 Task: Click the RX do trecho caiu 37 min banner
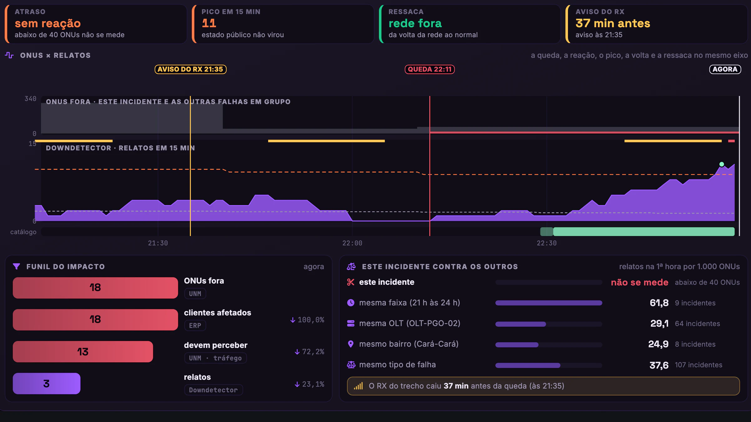[x=544, y=386]
